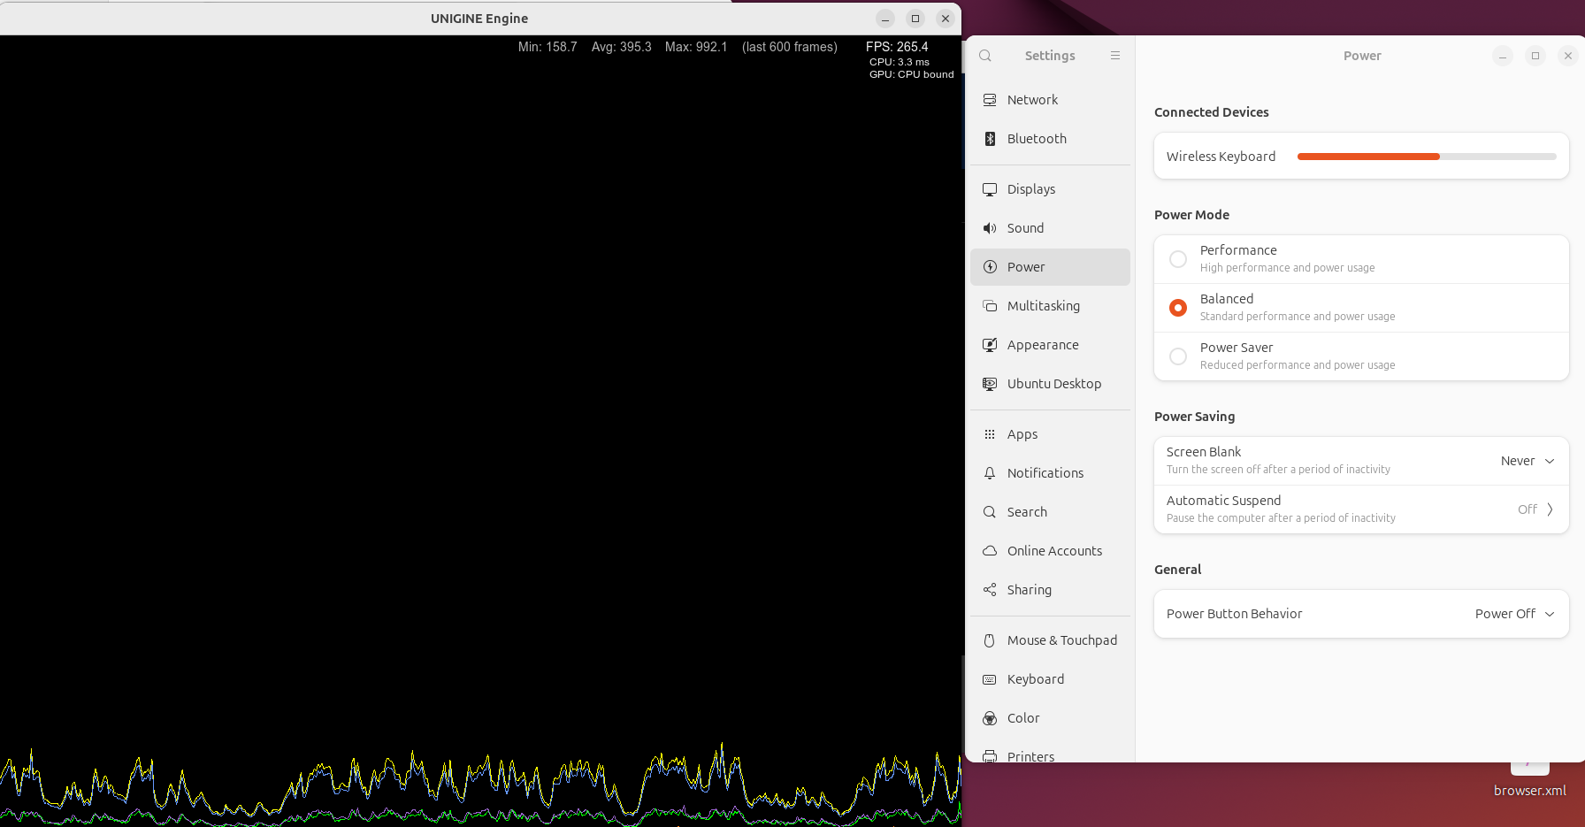Go to Appearance settings
The height and width of the screenshot is (827, 1585).
coord(1050,345)
